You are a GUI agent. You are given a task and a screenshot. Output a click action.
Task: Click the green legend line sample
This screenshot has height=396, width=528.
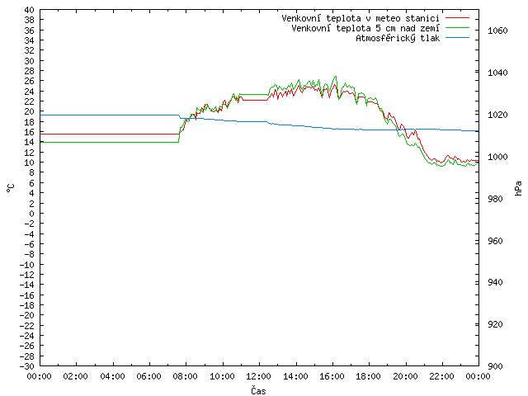pos(457,27)
